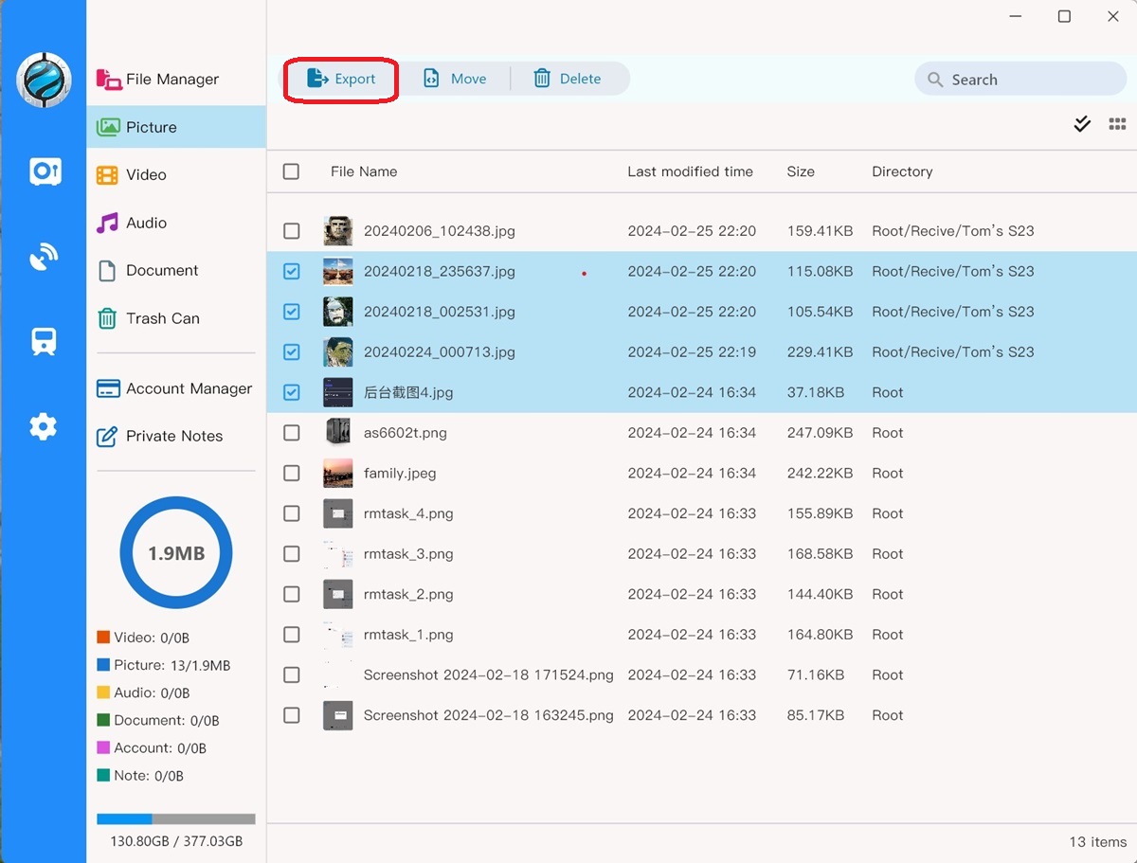The width and height of the screenshot is (1137, 863).
Task: Click file name Screenshot 2024-02-18 171524.png
Action: pyautogui.click(x=489, y=675)
